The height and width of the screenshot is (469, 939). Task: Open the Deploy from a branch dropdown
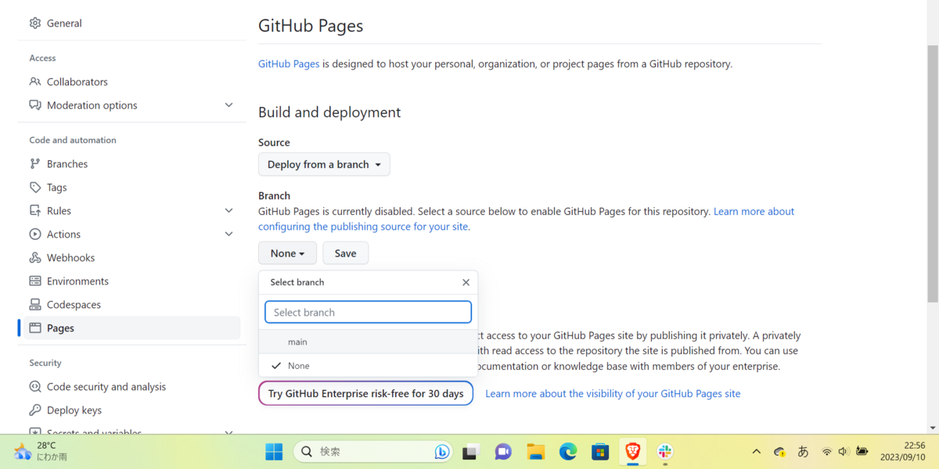[324, 164]
